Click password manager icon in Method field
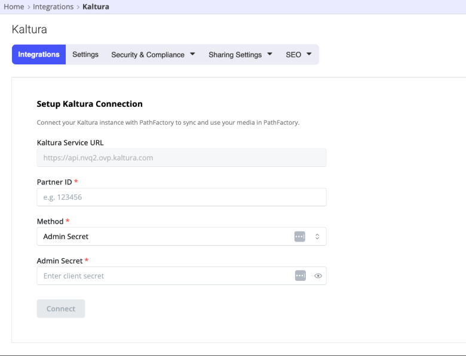 tap(299, 237)
